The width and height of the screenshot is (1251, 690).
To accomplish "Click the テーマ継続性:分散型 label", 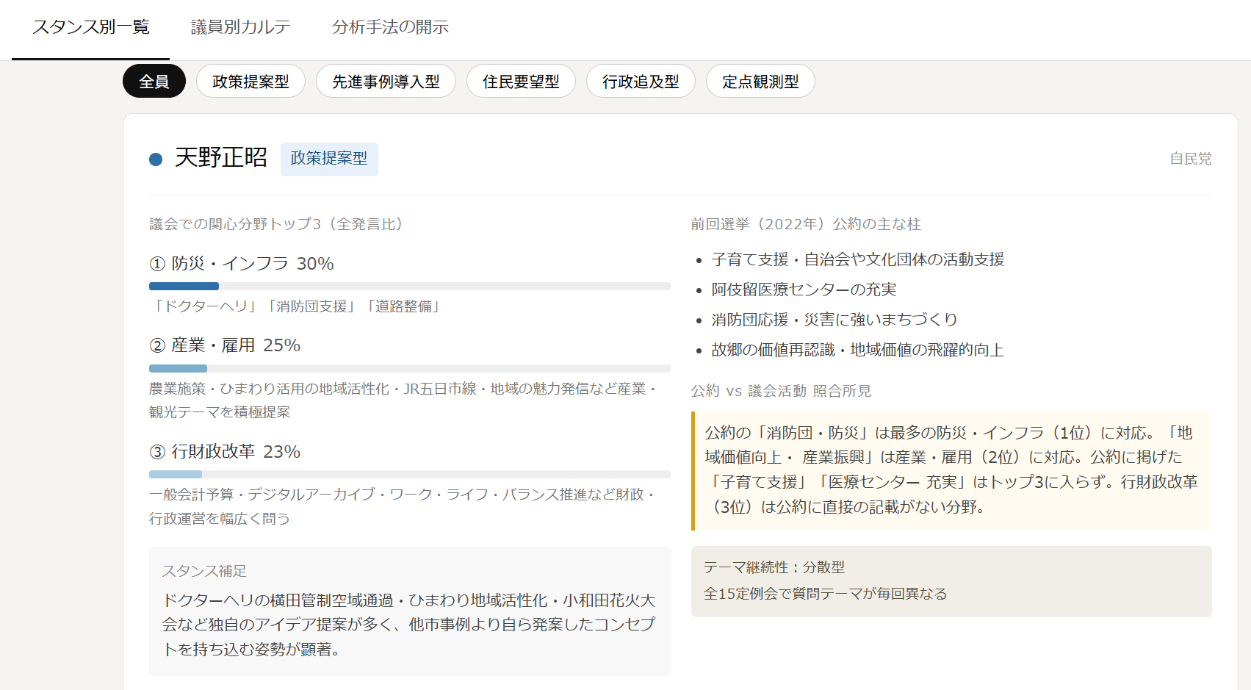I will coord(774,567).
